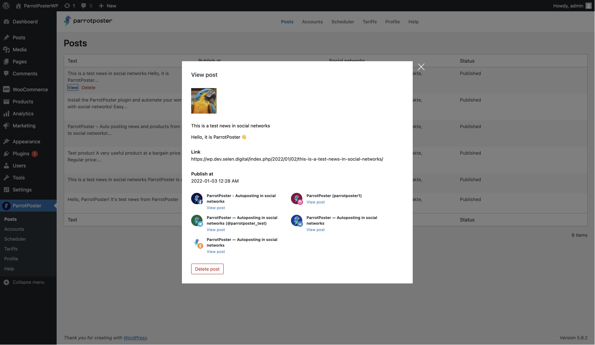Click the '6 items' count text
Screen dimensions: 595x345
coord(579,235)
